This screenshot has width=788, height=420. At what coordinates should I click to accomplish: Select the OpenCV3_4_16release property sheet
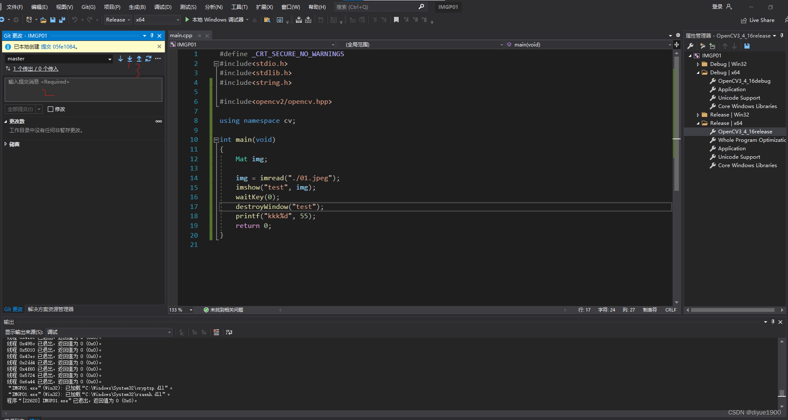coord(745,132)
